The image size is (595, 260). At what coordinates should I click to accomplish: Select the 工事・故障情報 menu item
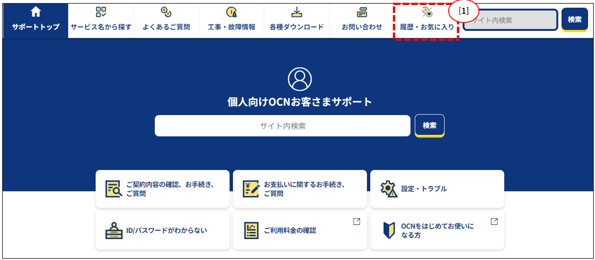click(231, 27)
